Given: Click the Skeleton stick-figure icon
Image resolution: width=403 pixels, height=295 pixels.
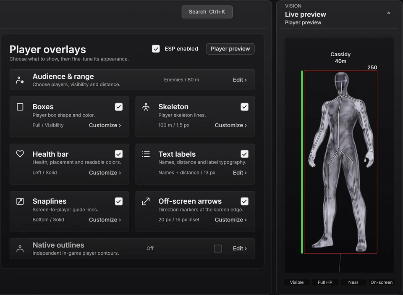Looking at the screenshot, I should 146,107.
